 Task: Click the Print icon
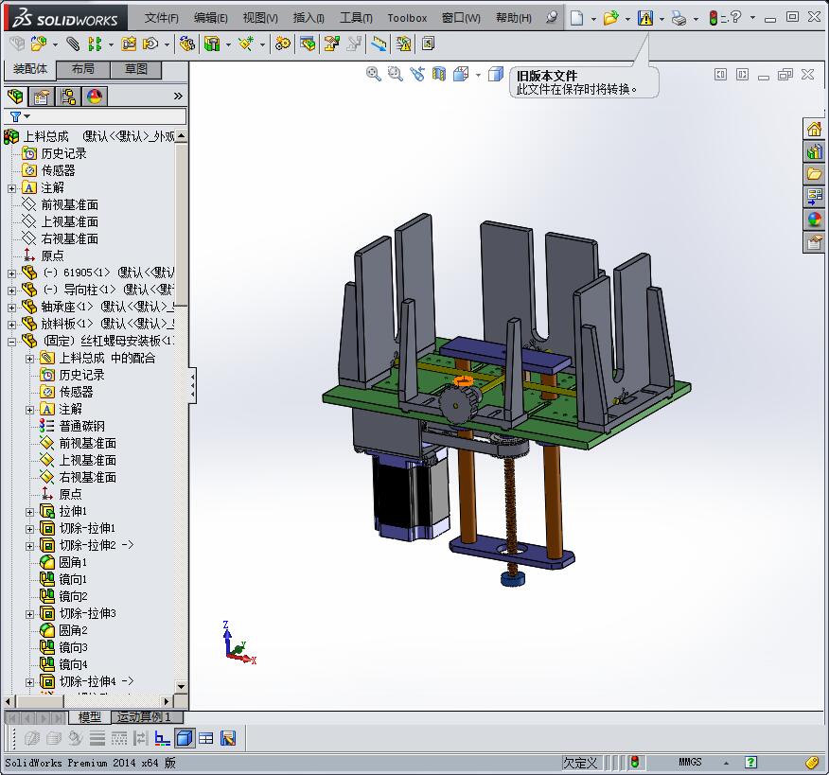[679, 18]
